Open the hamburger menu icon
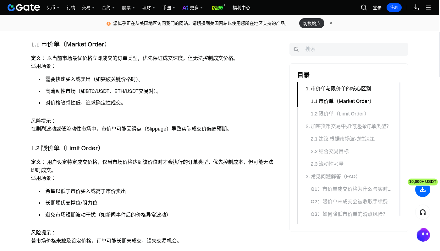This screenshot has width=440, height=251. (x=428, y=8)
